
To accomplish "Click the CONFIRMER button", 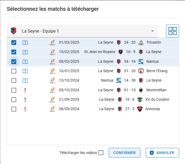I will click(124, 153).
